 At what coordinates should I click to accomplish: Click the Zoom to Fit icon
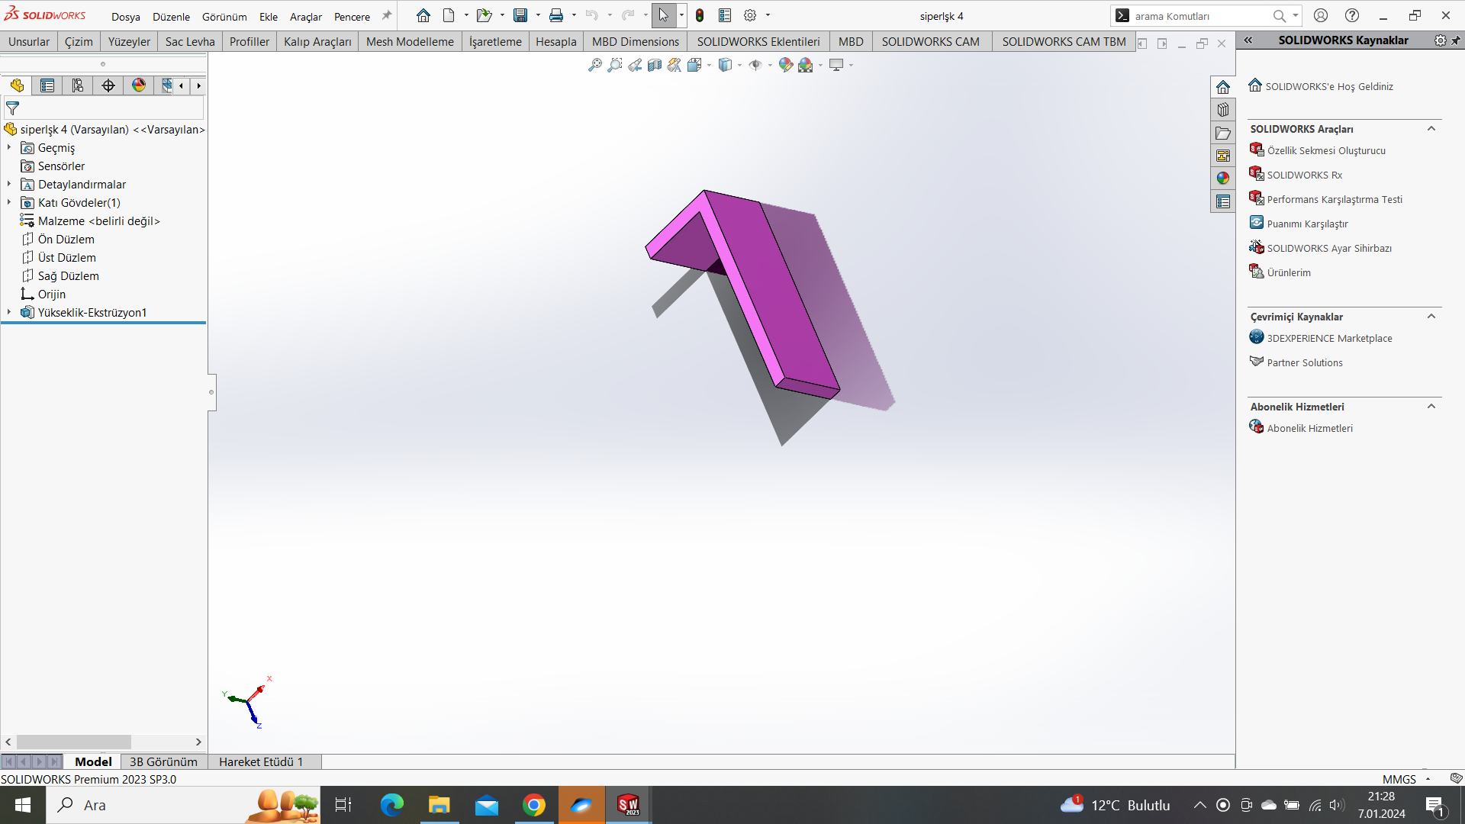[x=595, y=66]
